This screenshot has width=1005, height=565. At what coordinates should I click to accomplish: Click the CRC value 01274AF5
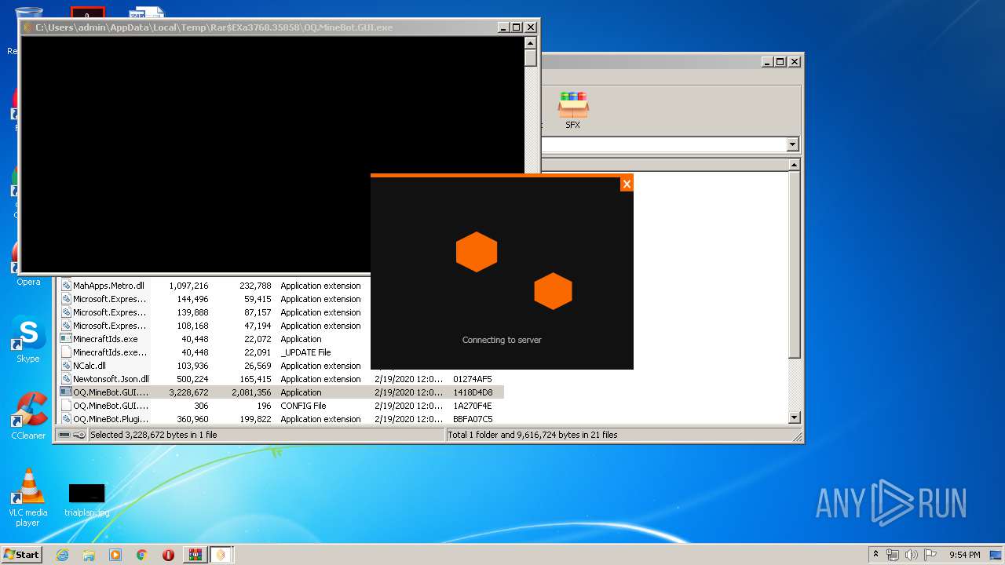[x=473, y=379]
